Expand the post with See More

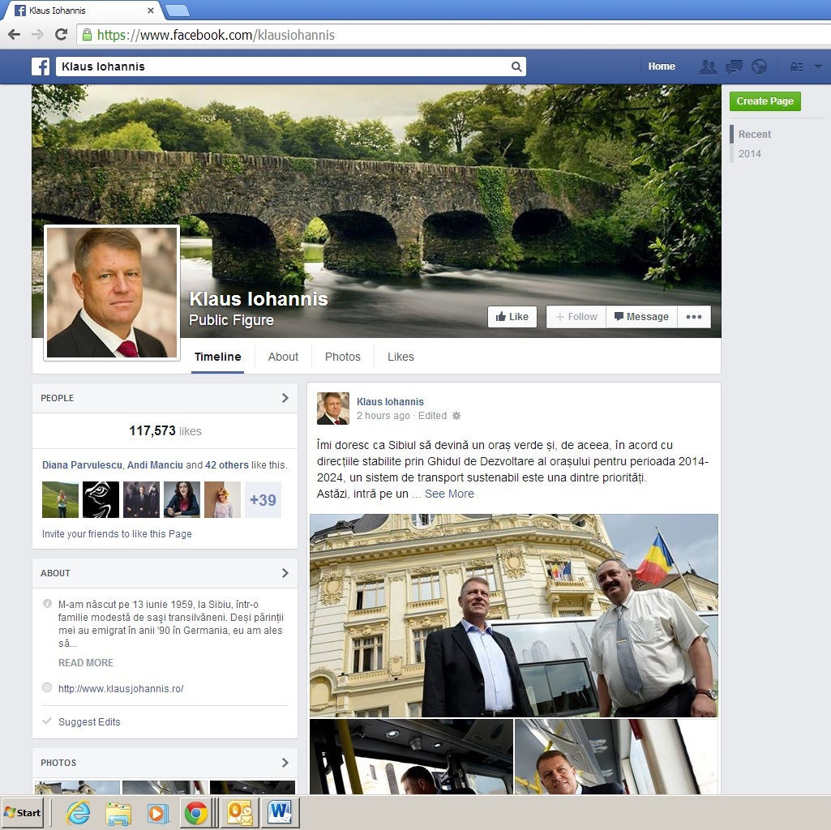449,494
